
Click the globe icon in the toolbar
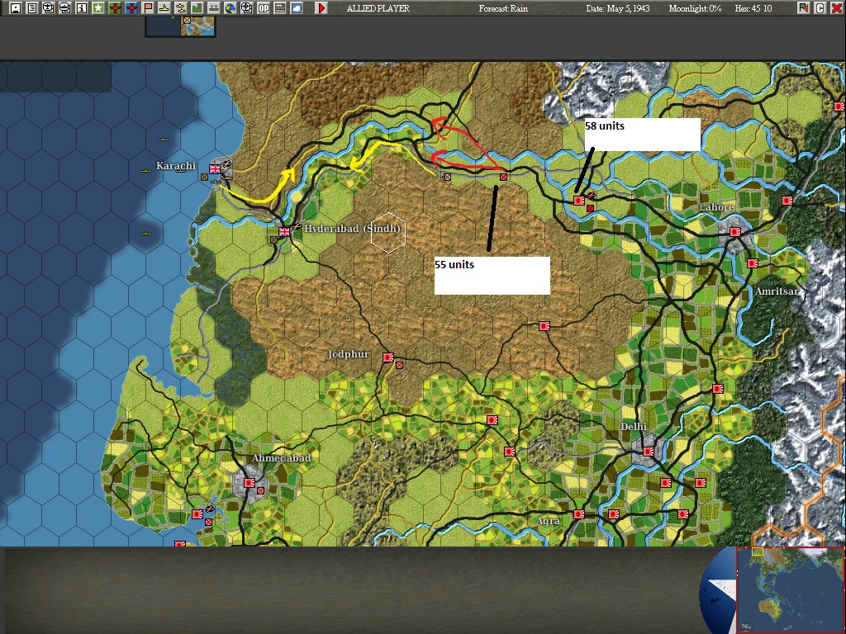pos(231,8)
